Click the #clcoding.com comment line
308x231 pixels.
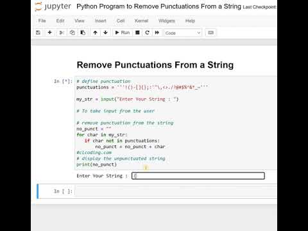click(94, 153)
